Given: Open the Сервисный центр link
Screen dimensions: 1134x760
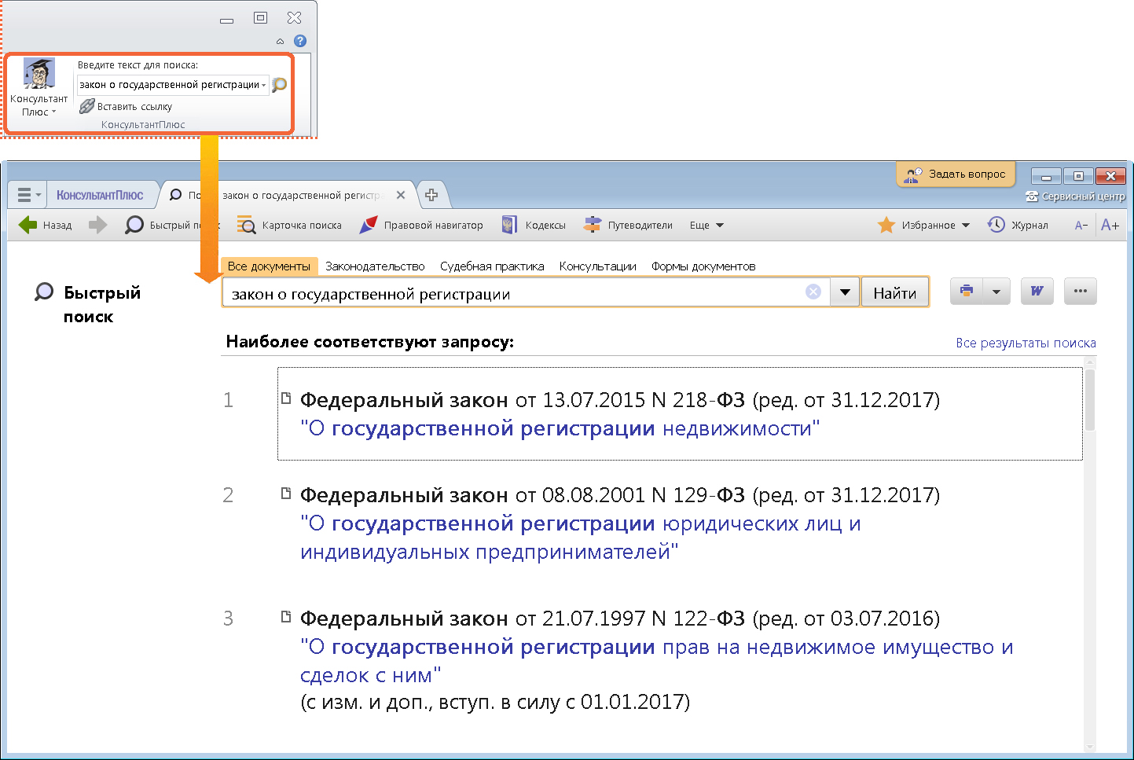Looking at the screenshot, I should click(x=1075, y=196).
